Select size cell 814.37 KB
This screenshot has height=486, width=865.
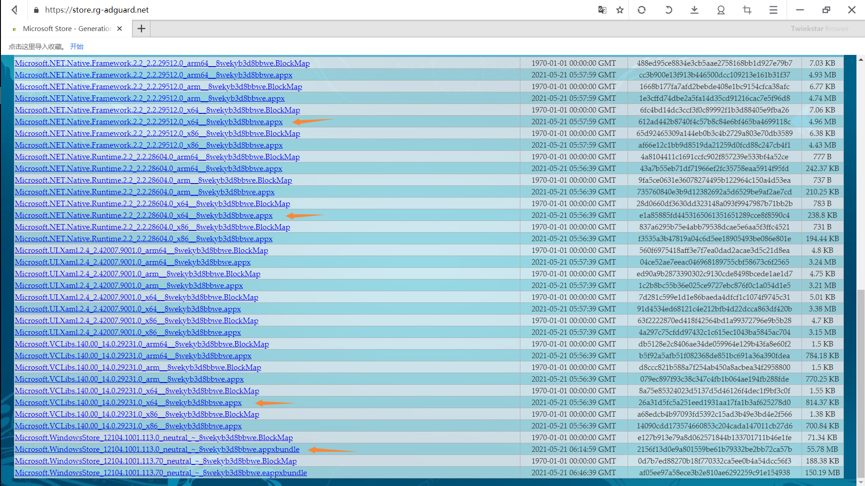click(x=822, y=402)
